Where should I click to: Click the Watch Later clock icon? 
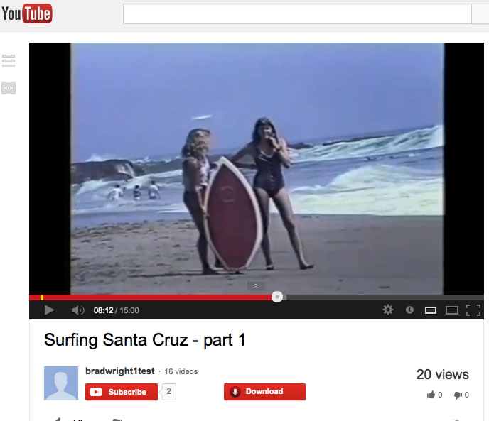click(x=409, y=310)
